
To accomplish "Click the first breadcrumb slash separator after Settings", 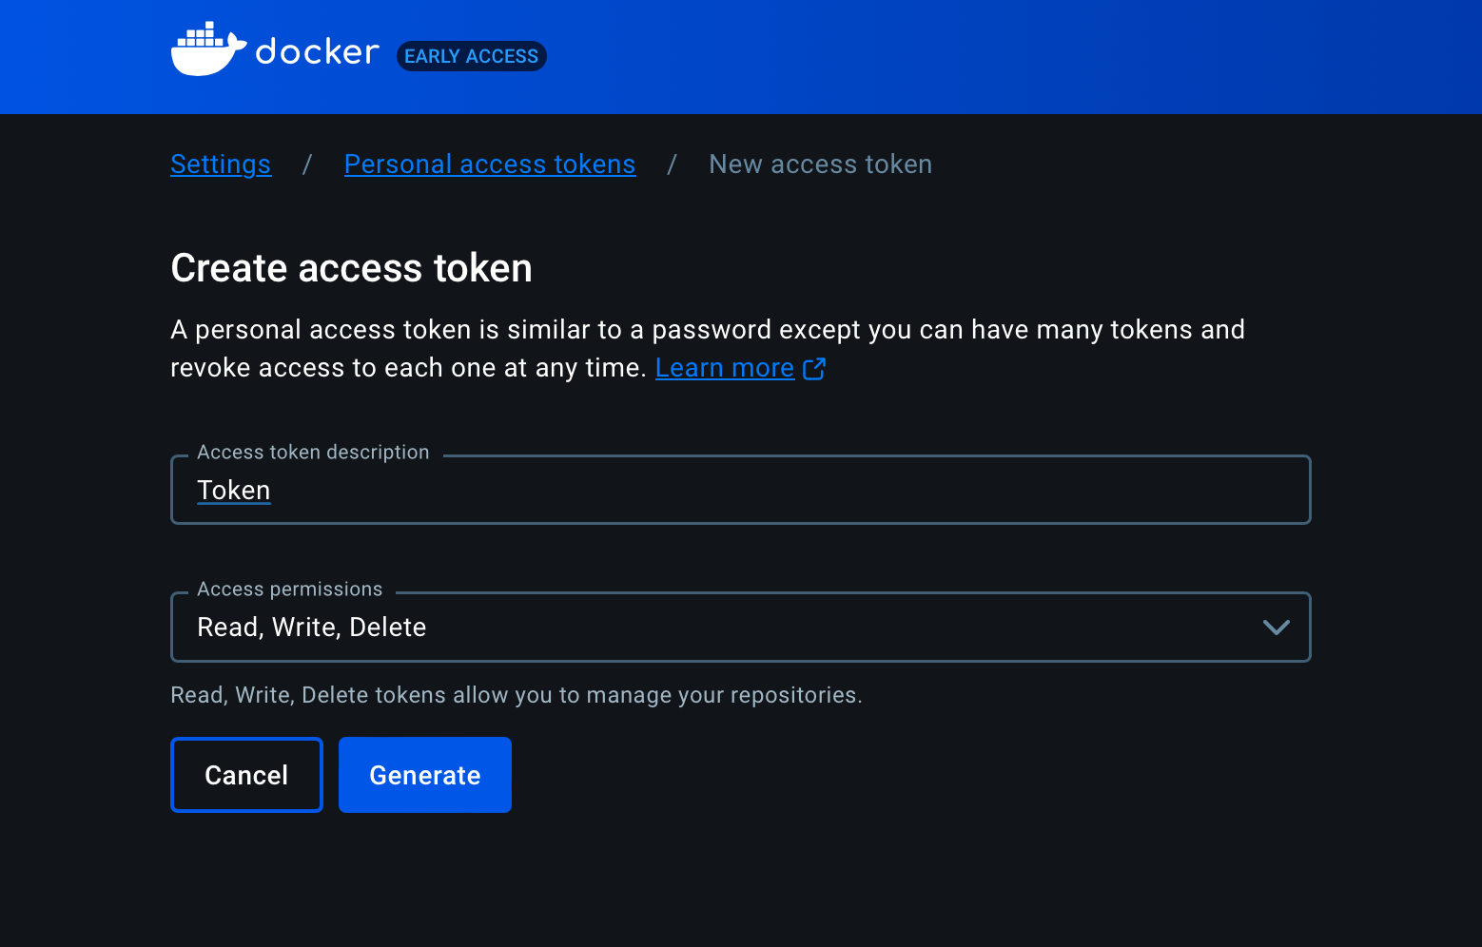I will click(x=307, y=164).
